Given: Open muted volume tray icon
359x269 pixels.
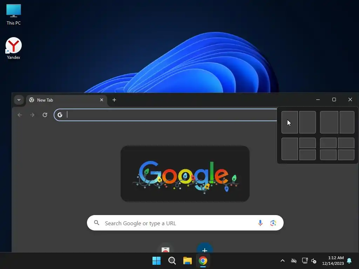Looking at the screenshot, I should click(x=314, y=261).
